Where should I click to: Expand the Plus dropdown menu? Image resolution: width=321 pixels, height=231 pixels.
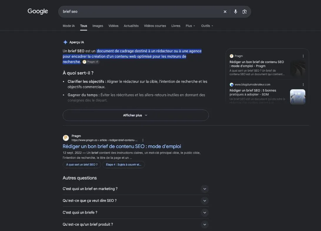[x=190, y=26]
